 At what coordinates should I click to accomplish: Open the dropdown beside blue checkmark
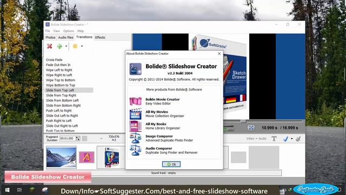point(292,139)
